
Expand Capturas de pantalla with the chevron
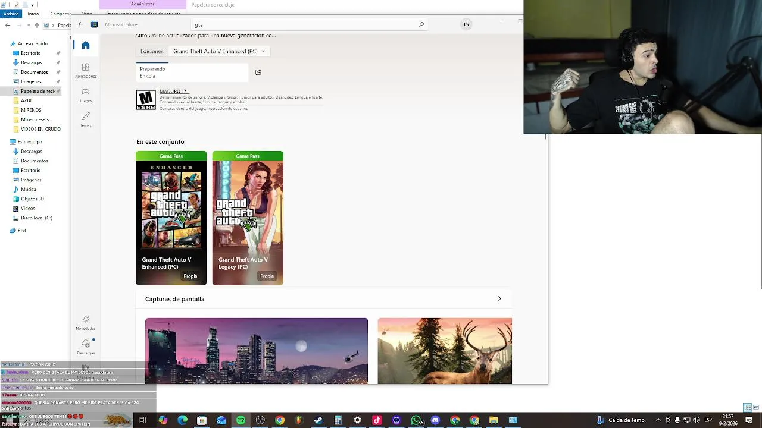tap(499, 299)
